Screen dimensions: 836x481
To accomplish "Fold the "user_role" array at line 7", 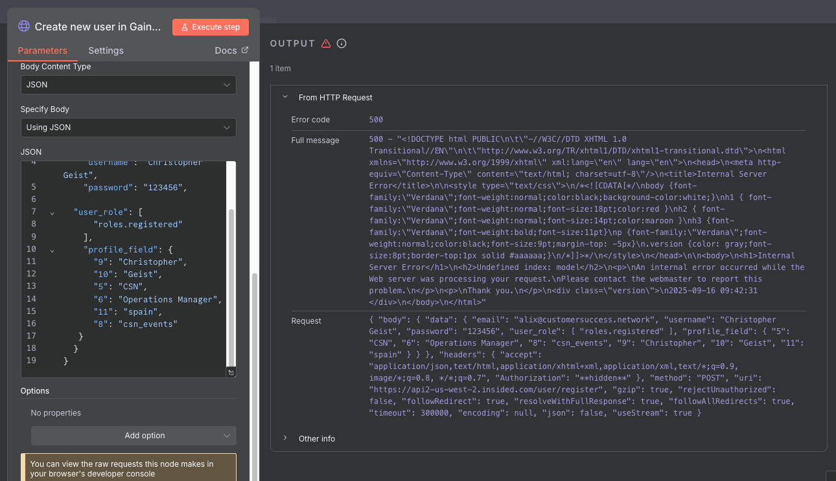I will point(52,212).
